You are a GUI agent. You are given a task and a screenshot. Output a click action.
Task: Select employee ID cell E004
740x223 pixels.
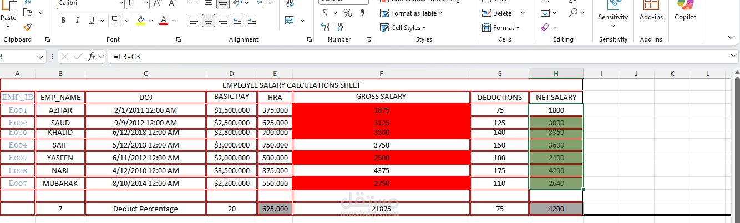pyautogui.click(x=18, y=145)
